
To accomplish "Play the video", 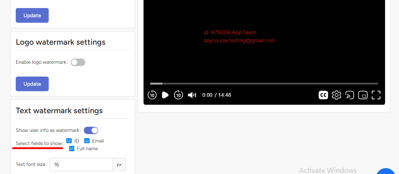I will tap(165, 95).
